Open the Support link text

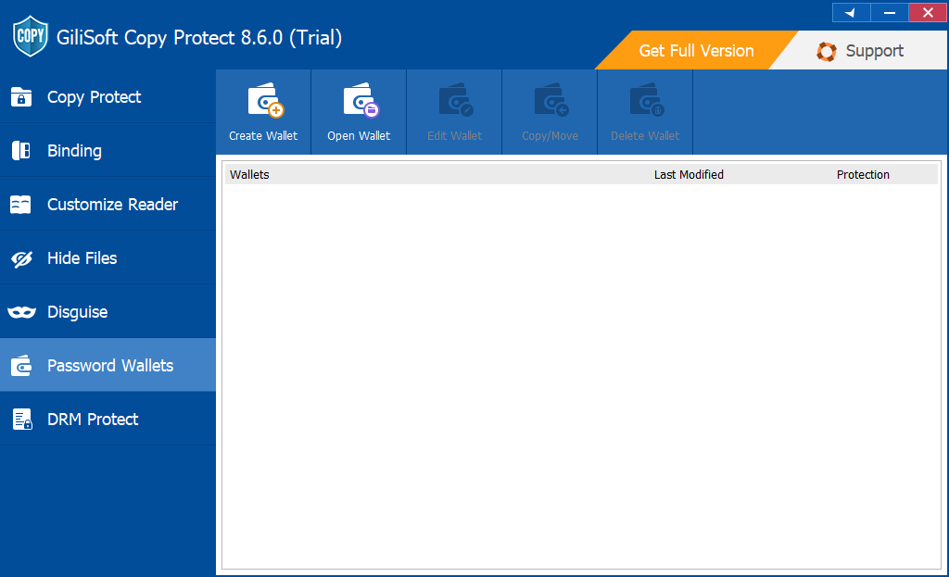point(875,51)
